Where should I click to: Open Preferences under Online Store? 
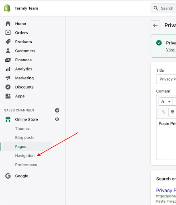[x=26, y=165]
